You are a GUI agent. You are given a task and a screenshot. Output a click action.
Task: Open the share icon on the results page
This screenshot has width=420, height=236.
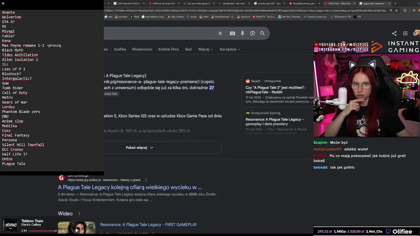[x=394, y=33]
